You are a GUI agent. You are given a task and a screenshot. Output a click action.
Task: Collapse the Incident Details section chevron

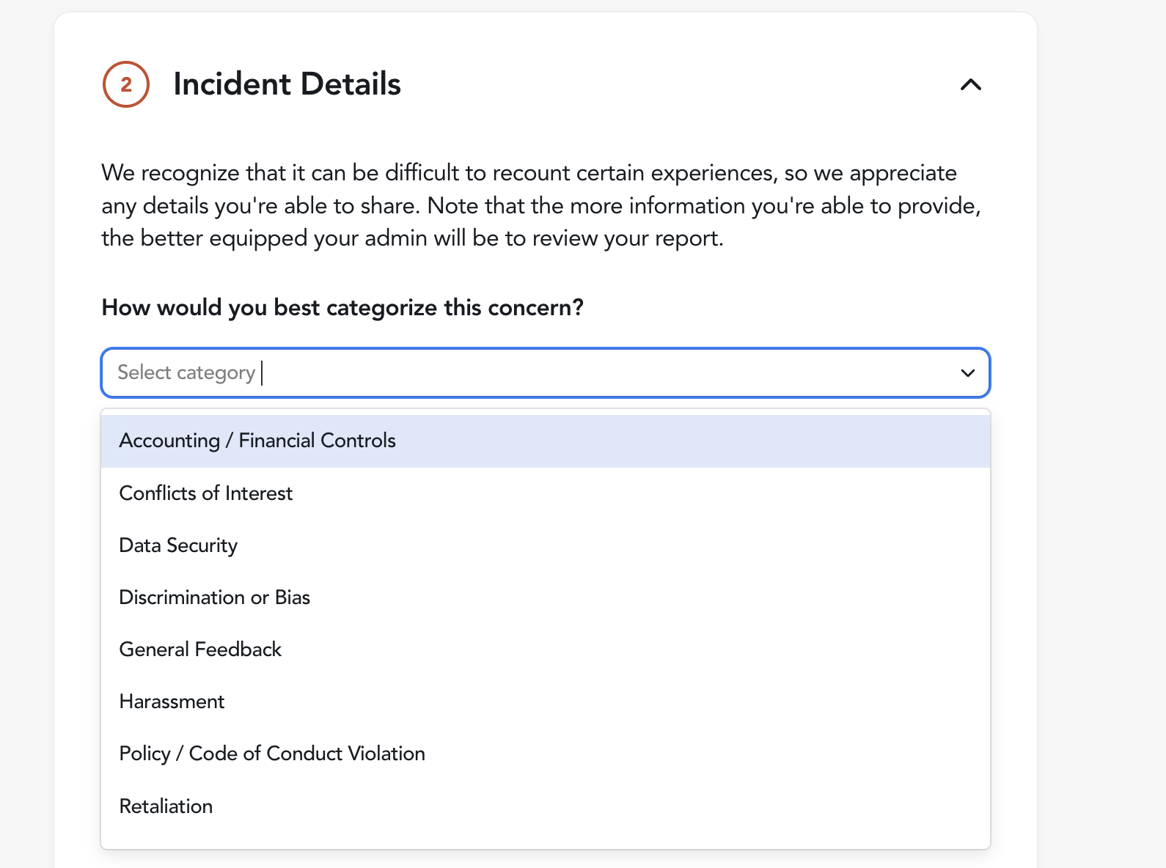[x=970, y=85]
